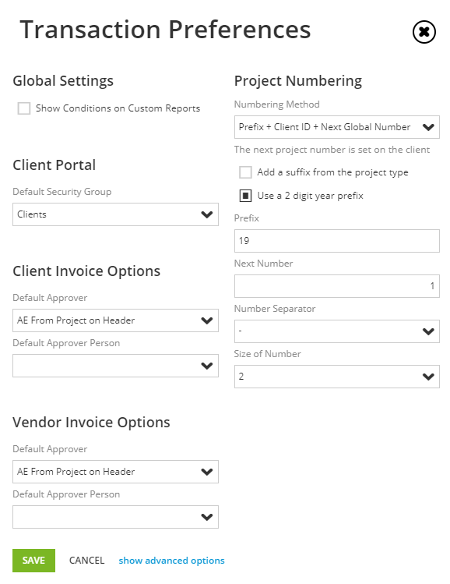450x584 pixels.
Task: Open Client Invoice Default Approver Person dropdown
Action: 116,366
